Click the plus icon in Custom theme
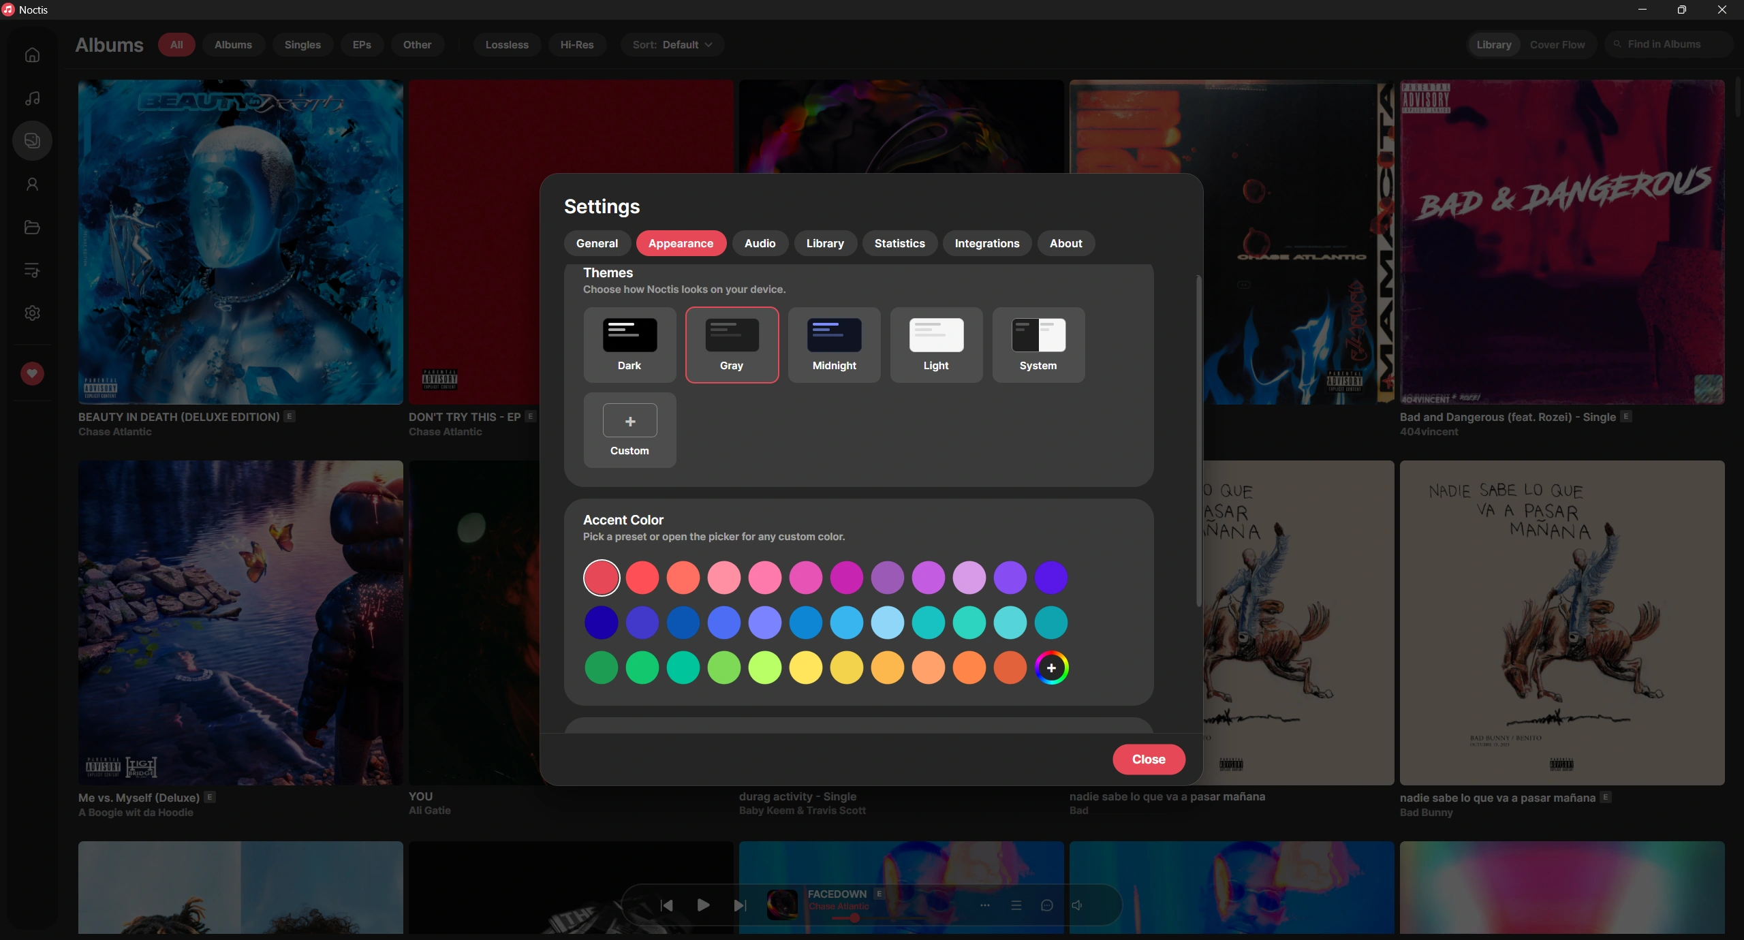The image size is (1744, 940). (630, 421)
